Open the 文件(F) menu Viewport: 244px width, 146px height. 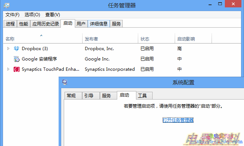12,15
